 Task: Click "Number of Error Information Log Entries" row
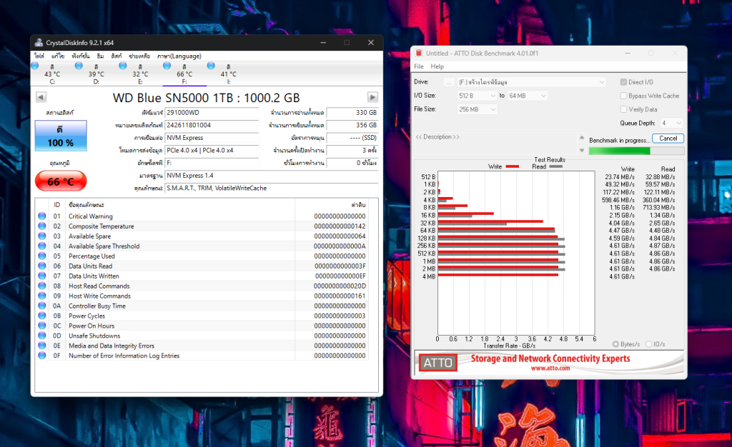(202, 356)
